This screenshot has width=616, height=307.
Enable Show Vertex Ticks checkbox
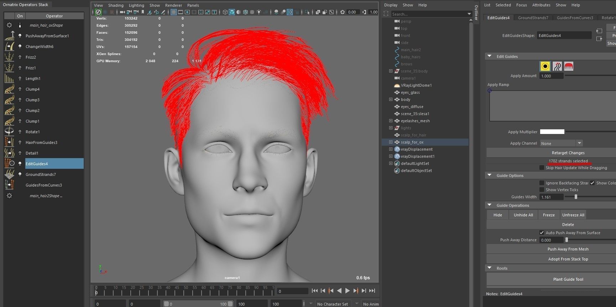[x=542, y=190]
